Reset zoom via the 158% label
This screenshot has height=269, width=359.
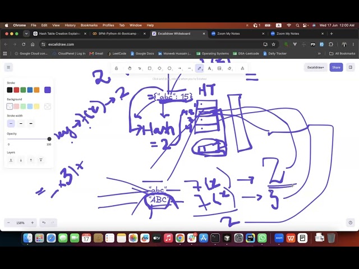coord(20,222)
